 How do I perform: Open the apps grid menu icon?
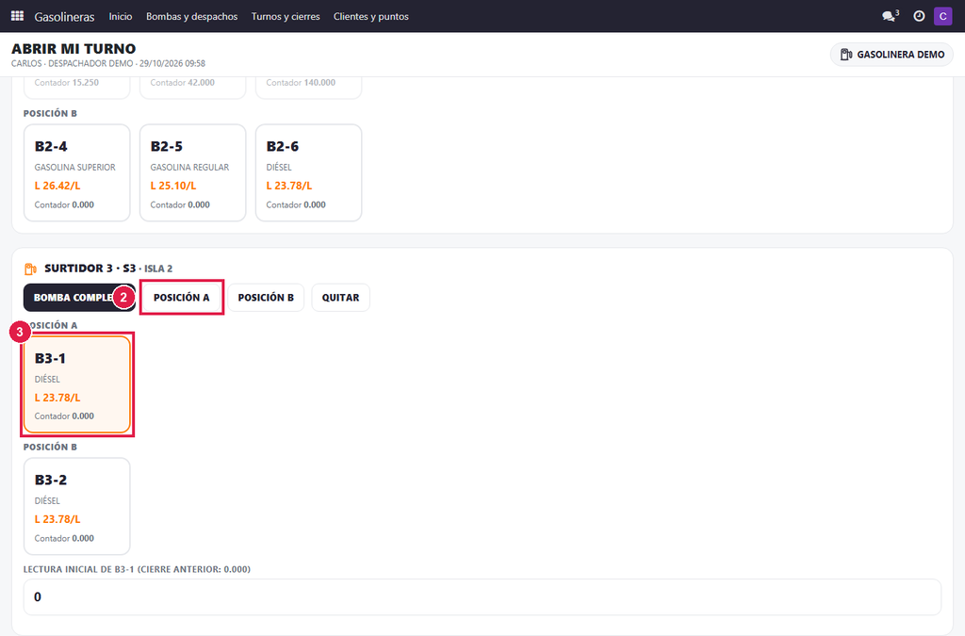click(17, 16)
